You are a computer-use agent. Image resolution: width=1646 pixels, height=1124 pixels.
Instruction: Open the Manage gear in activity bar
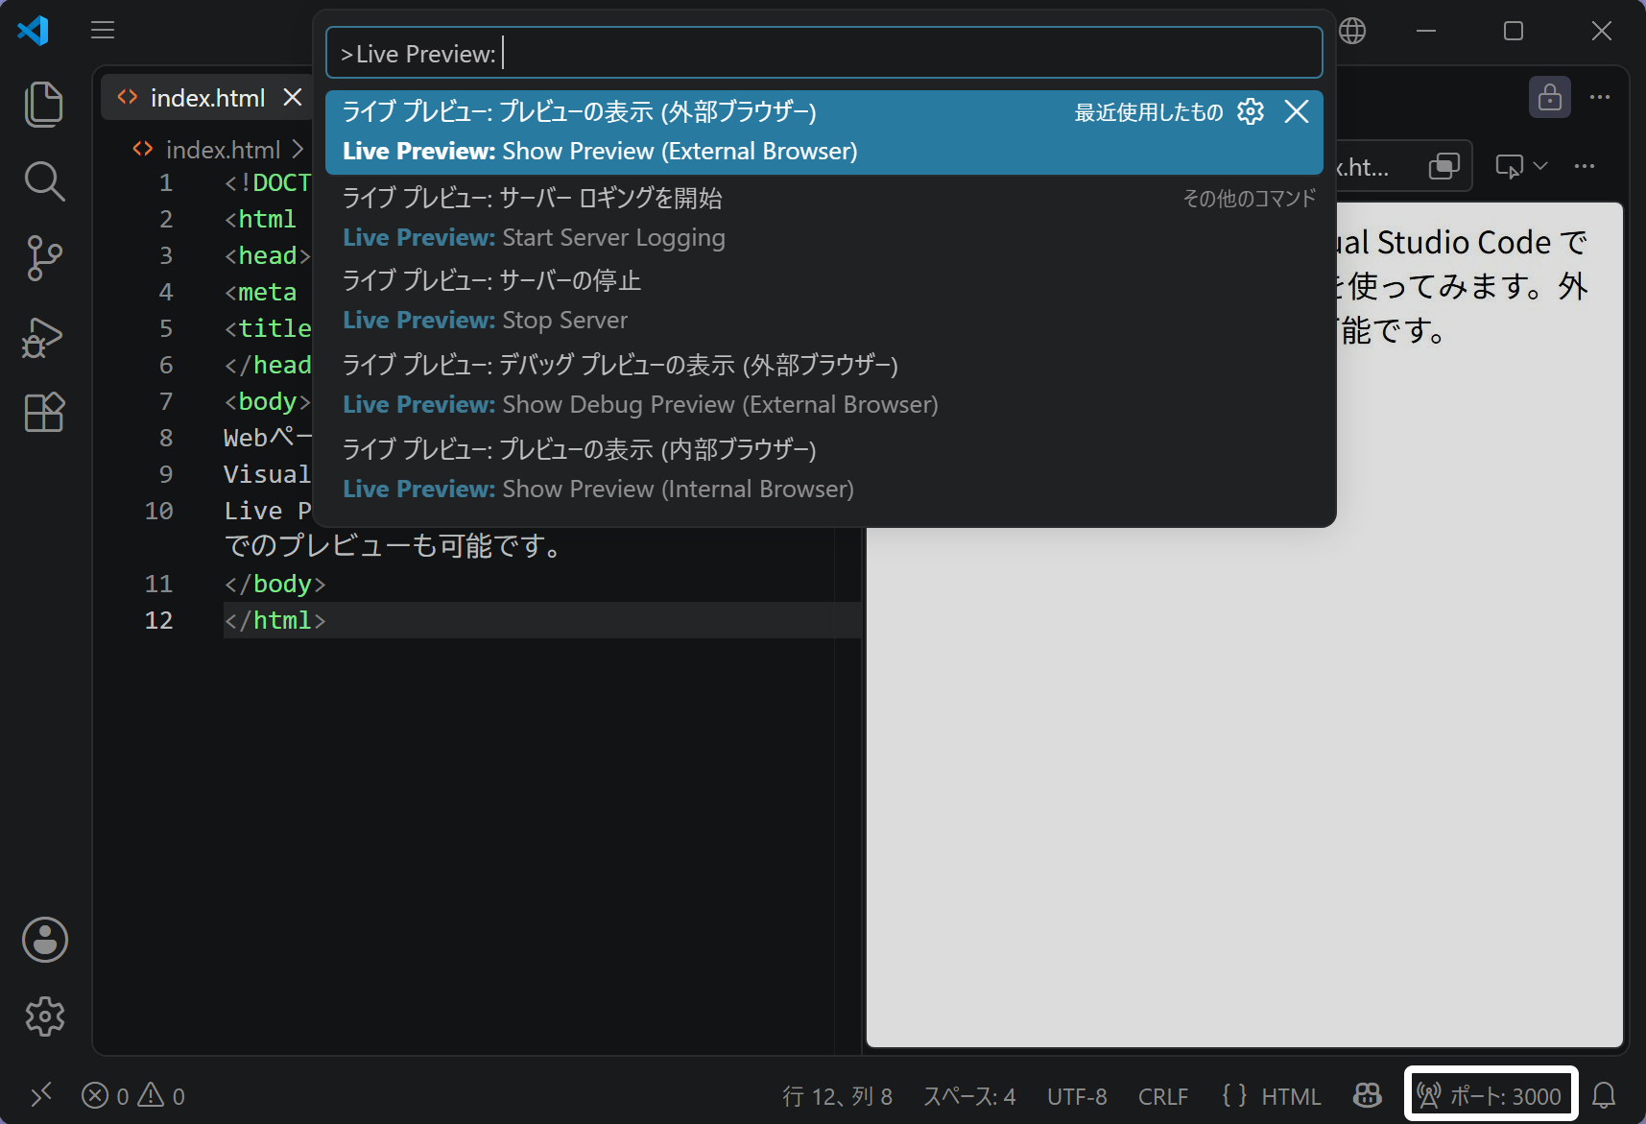44,1016
